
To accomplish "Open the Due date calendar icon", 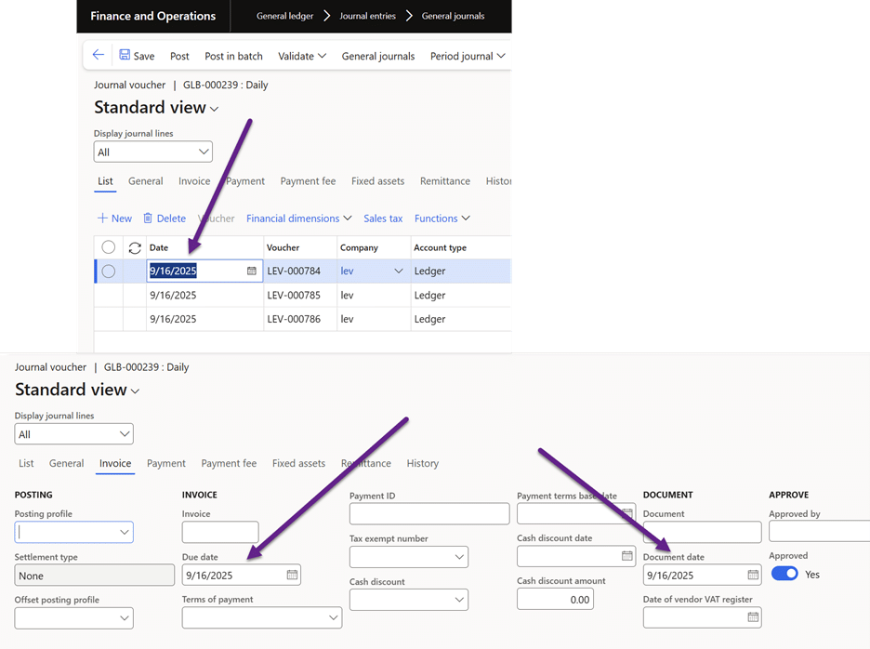I will click(292, 576).
